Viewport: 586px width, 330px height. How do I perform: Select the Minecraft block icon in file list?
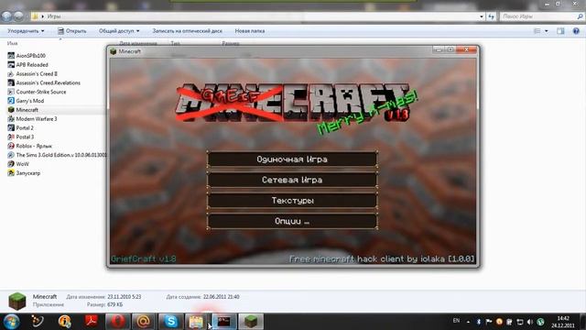11,110
